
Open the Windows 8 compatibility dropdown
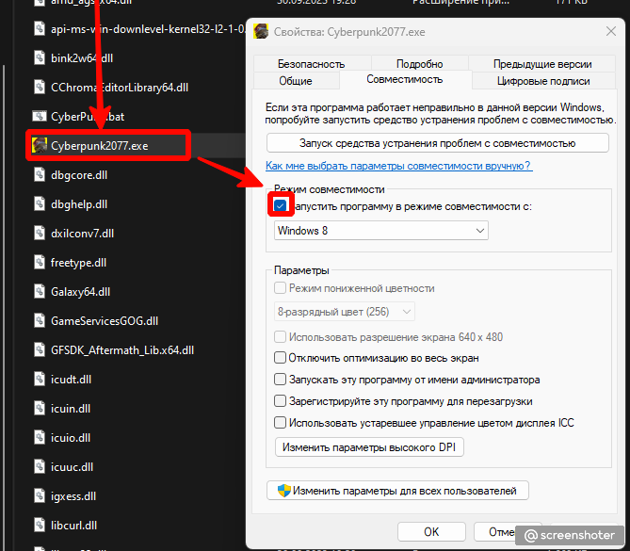pyautogui.click(x=380, y=231)
